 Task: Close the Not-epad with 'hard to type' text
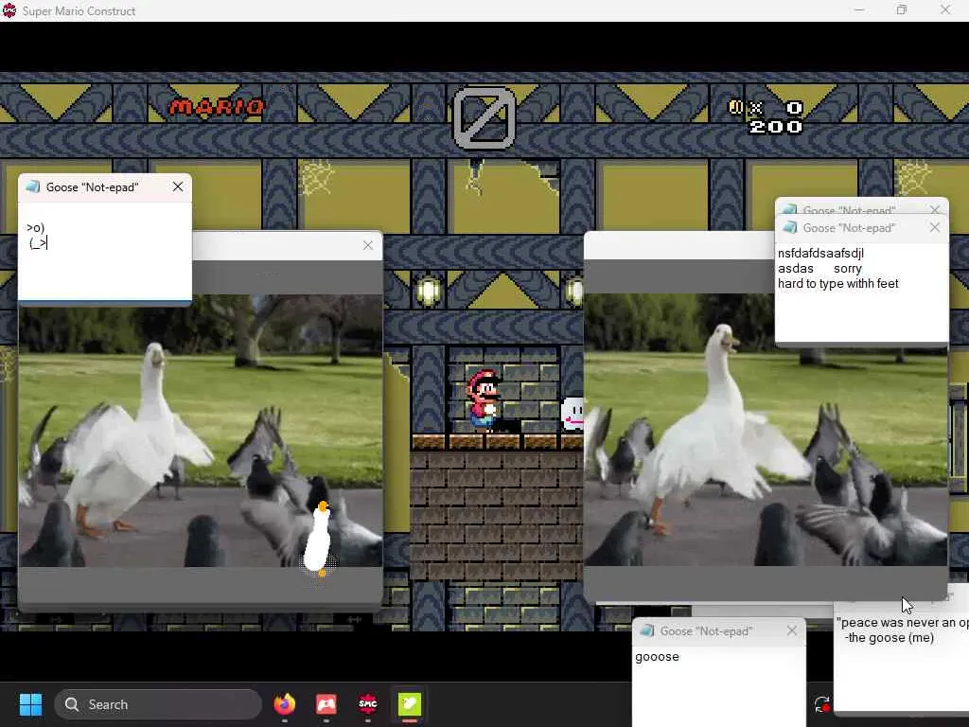[x=934, y=227]
